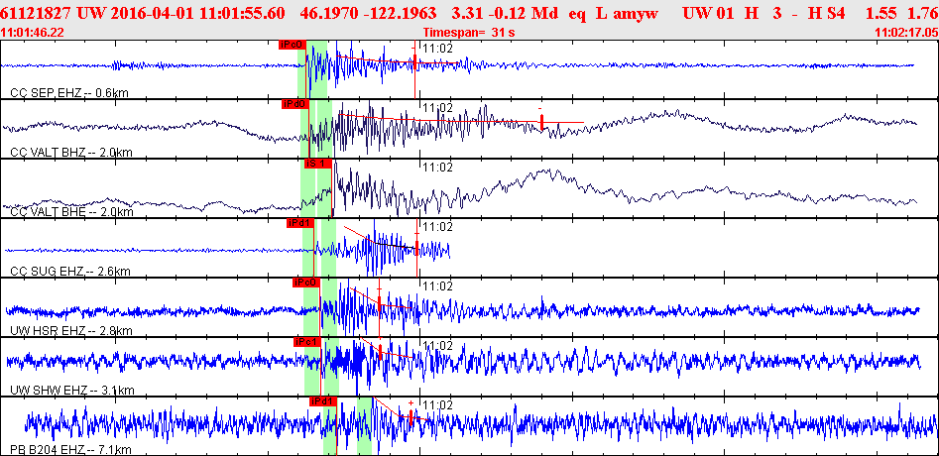Click the Timespan= 31 s label
Image resolution: width=939 pixels, height=456 pixels.
pos(469,33)
